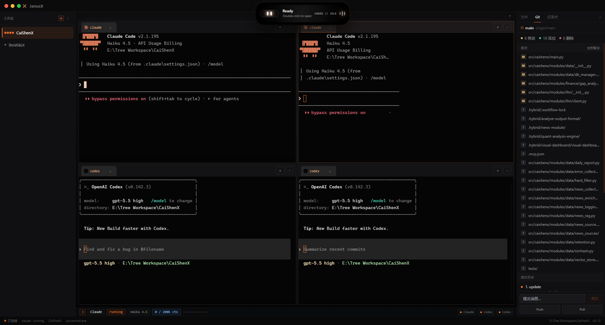
Task: Click the Haiku 4.5 model badge
Action: point(139,312)
